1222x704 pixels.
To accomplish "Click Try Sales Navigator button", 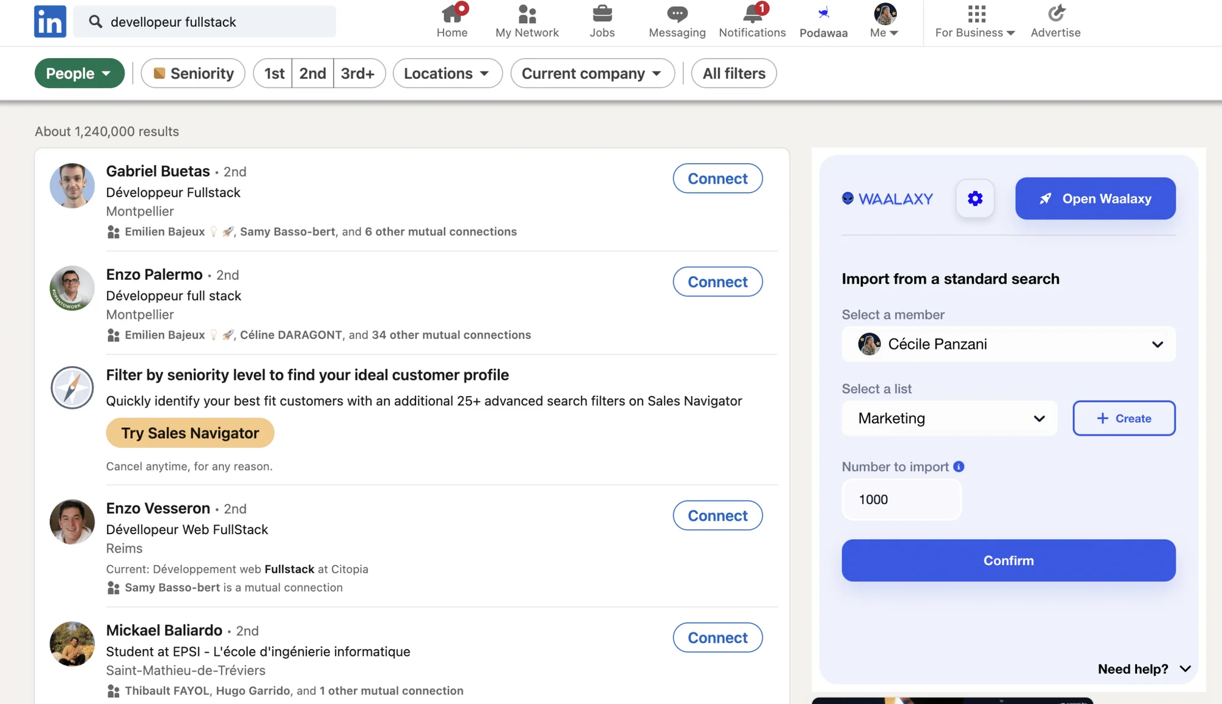I will coord(190,433).
